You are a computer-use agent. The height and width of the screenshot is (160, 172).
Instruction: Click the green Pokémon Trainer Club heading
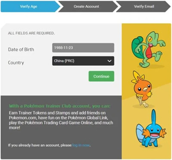tap(59, 106)
